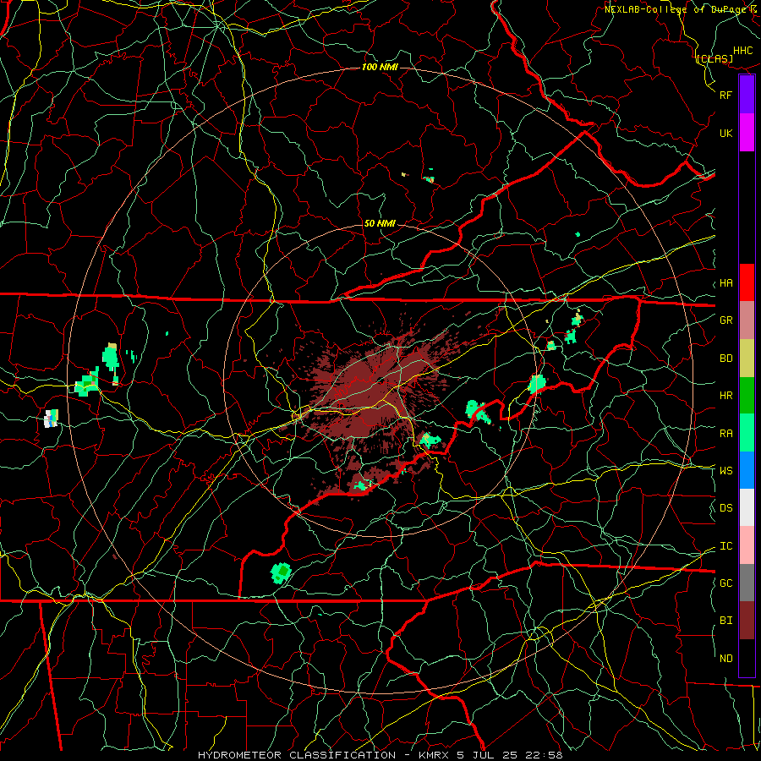
Task: Click the GC legend label text
Action: 725,583
